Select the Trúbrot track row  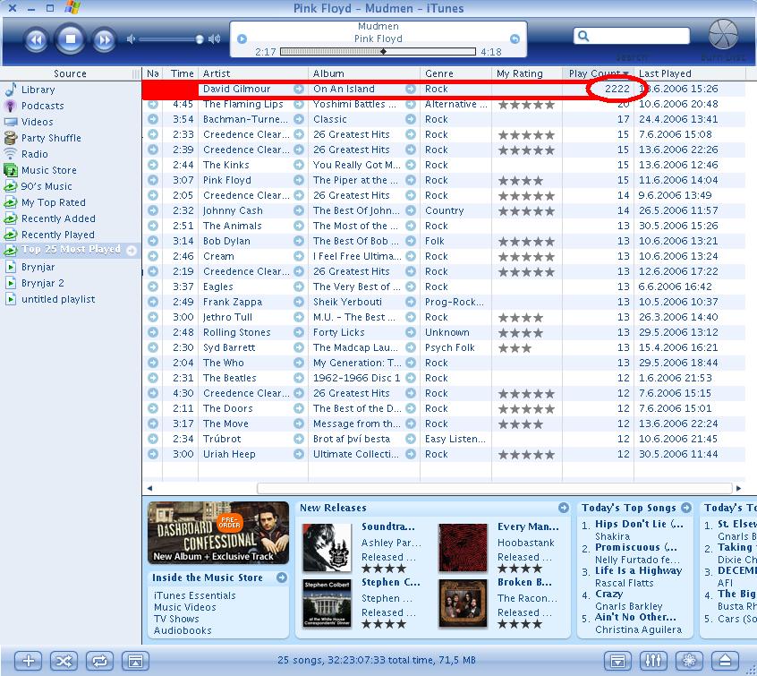tap(444, 439)
